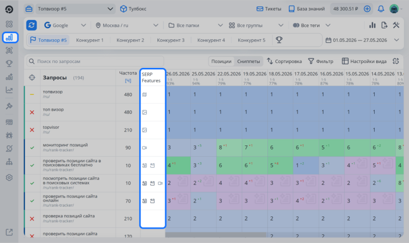Open the bug audit sidebar icon
Image resolution: width=409 pixels, height=243 pixels.
9,135
